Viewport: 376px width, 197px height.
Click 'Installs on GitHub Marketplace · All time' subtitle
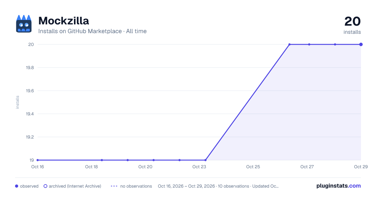(x=92, y=31)
